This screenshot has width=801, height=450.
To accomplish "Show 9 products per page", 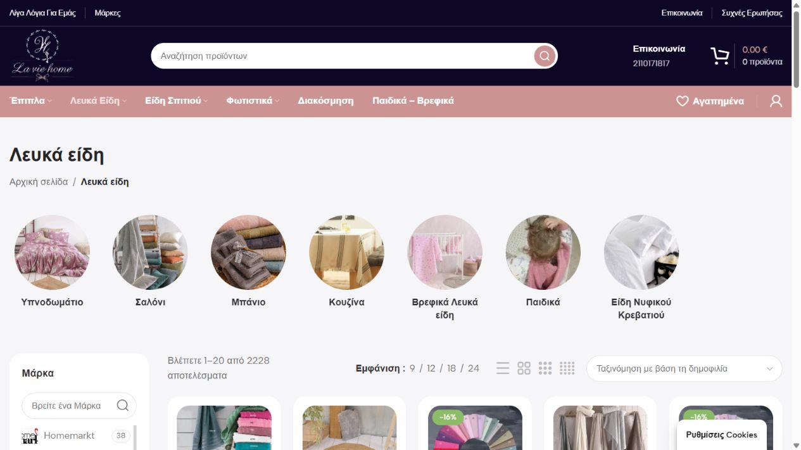I will pyautogui.click(x=412, y=368).
